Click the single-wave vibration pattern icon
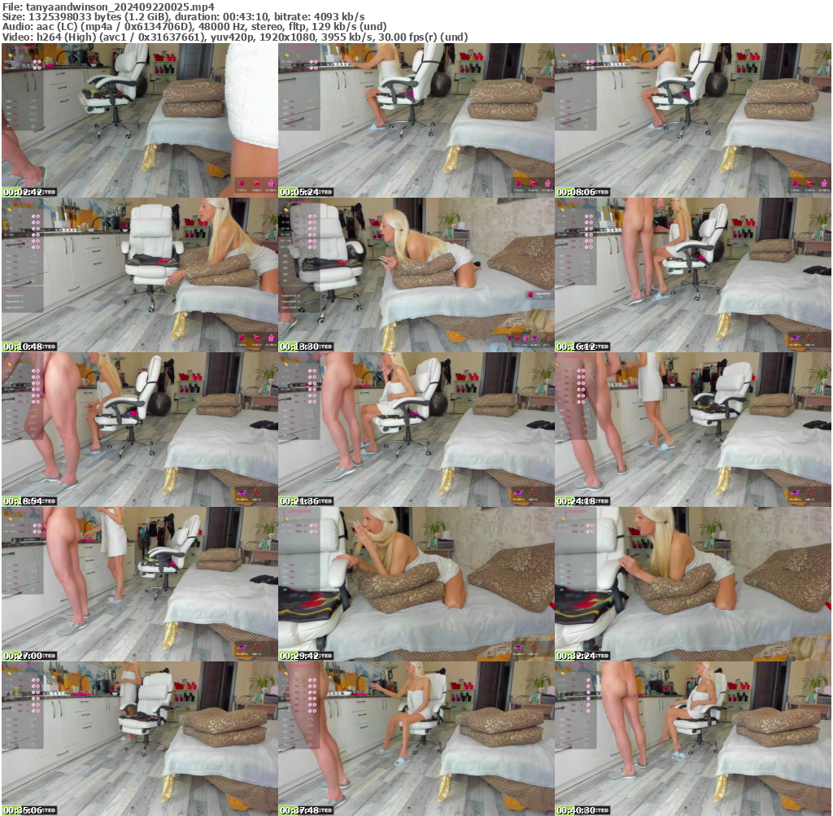833x816 pixels. [33, 102]
